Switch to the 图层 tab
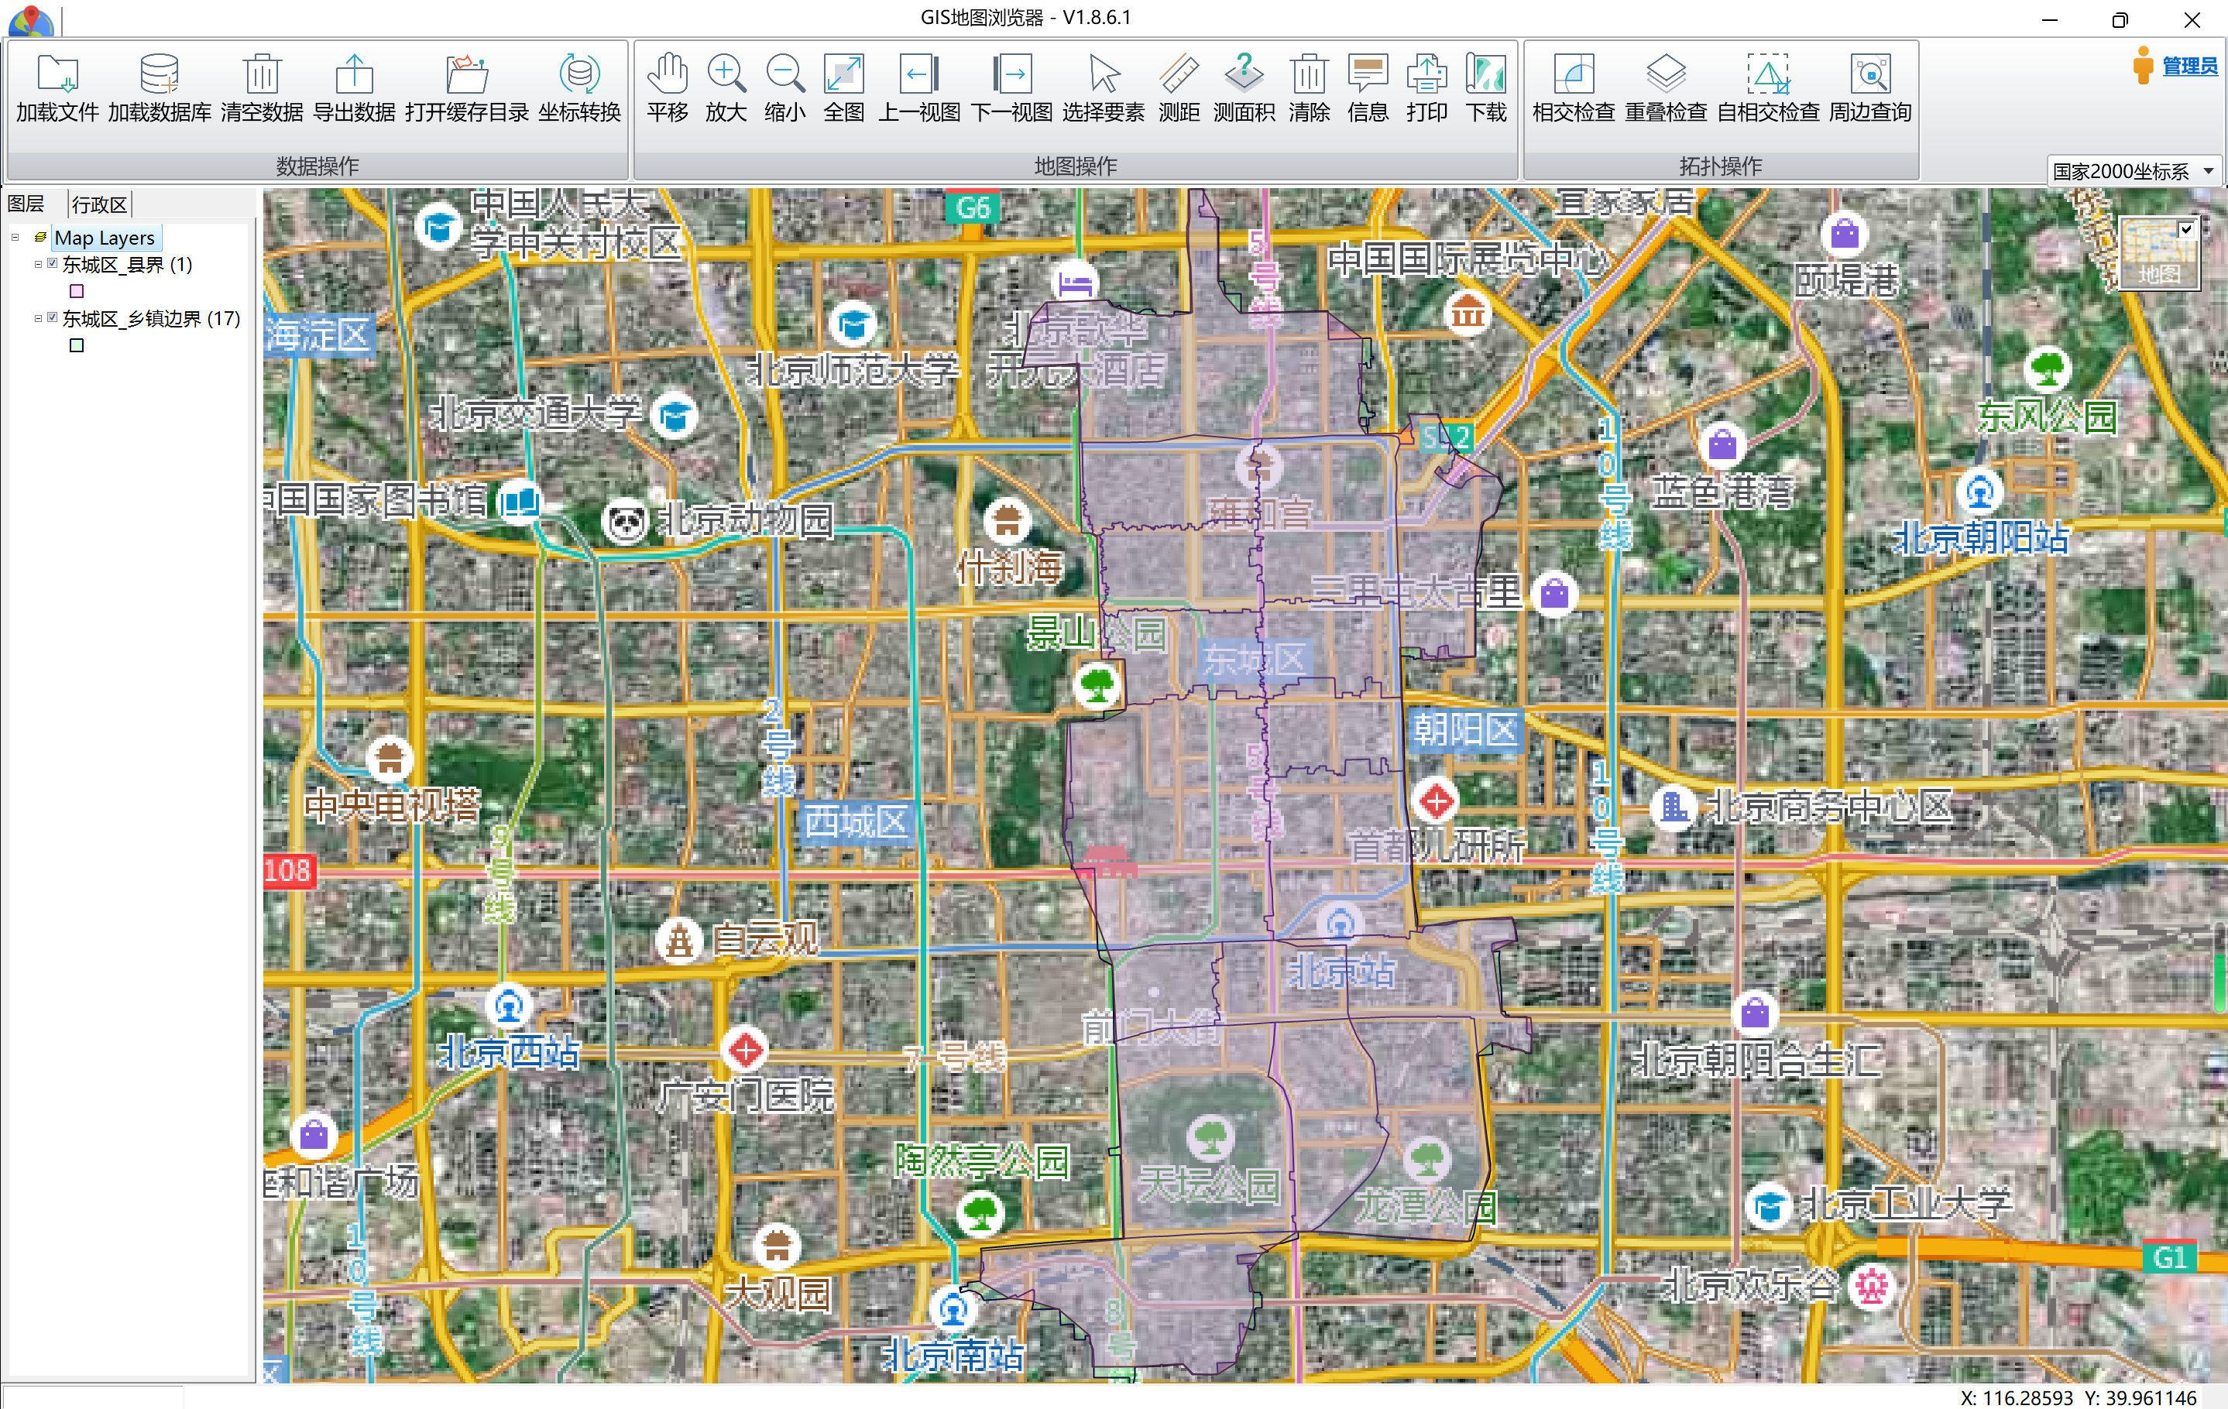Screen dimensions: 2228x1409 click(x=26, y=204)
